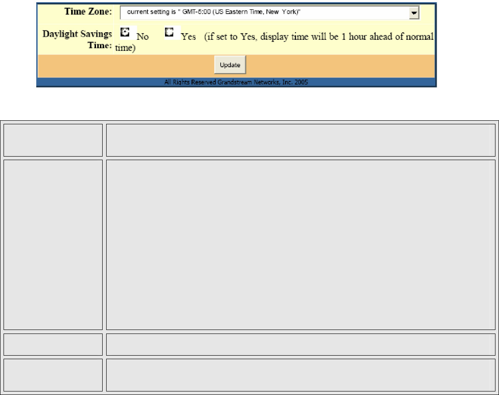
Task: Select Yes for Daylight Savings Time
Action: 169,32
